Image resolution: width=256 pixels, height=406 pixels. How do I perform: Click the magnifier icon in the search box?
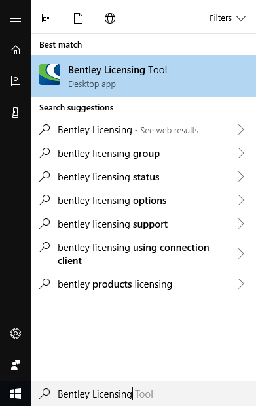(x=45, y=394)
